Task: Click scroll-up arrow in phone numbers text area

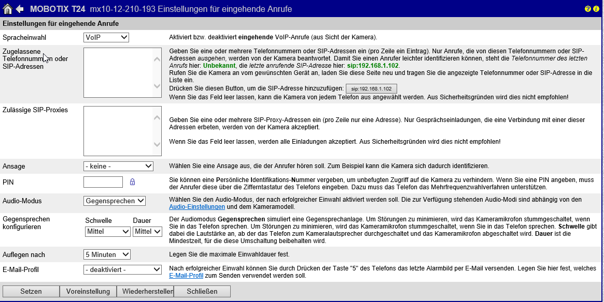Action: click(x=157, y=59)
